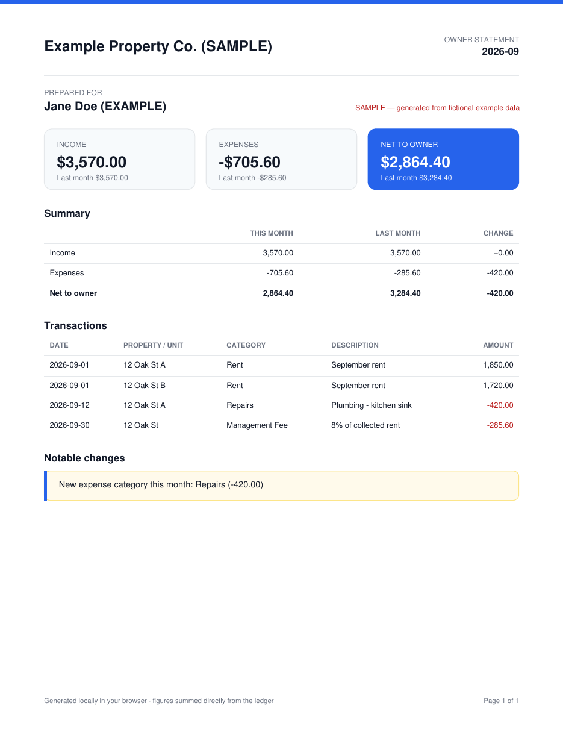Select the name Jane Doe (EXAMPLE)
This screenshot has width=563, height=729.
pyautogui.click(x=105, y=107)
